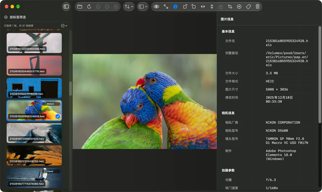Toggle the blue image info button

pos(175,7)
